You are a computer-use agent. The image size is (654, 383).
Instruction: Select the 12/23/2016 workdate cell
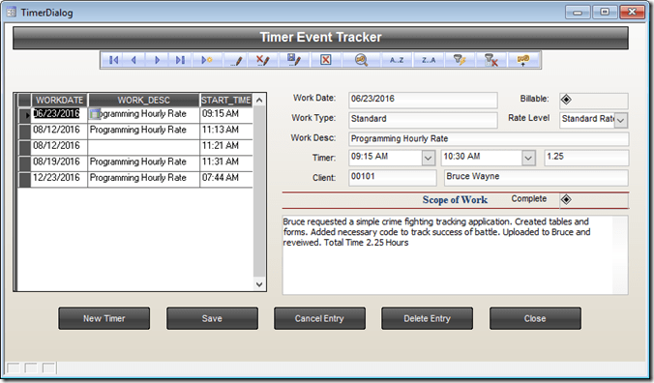click(59, 178)
